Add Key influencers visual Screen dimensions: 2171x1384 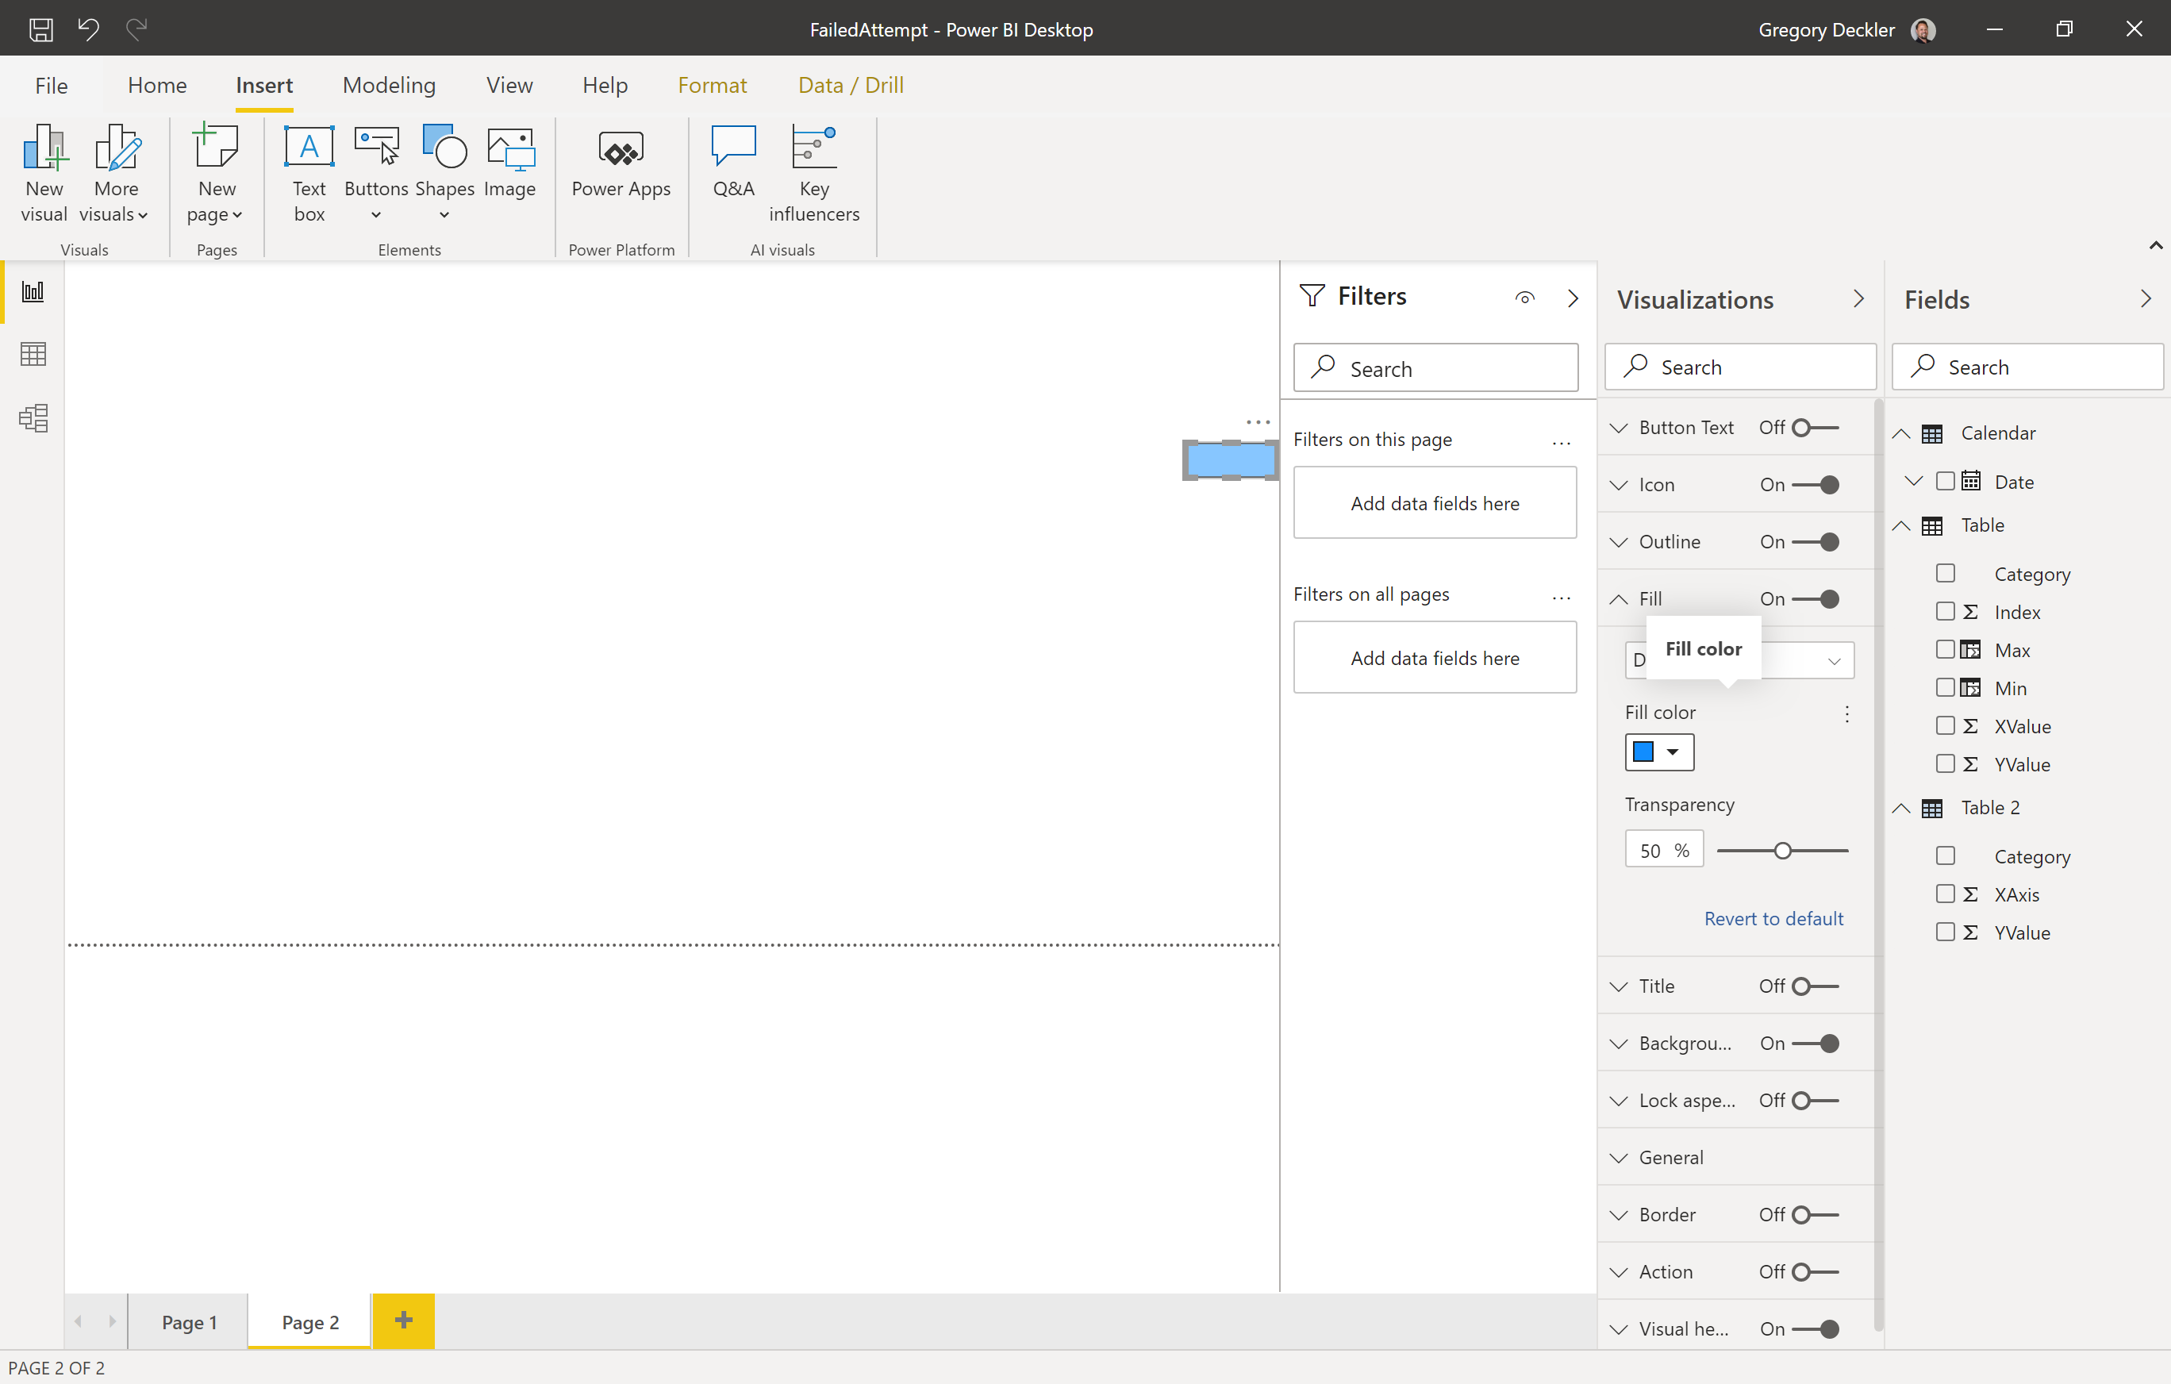coord(814,174)
